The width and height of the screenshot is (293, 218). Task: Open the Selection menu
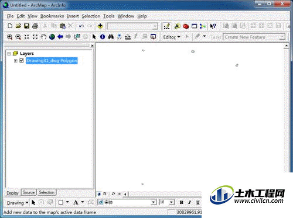click(x=91, y=16)
